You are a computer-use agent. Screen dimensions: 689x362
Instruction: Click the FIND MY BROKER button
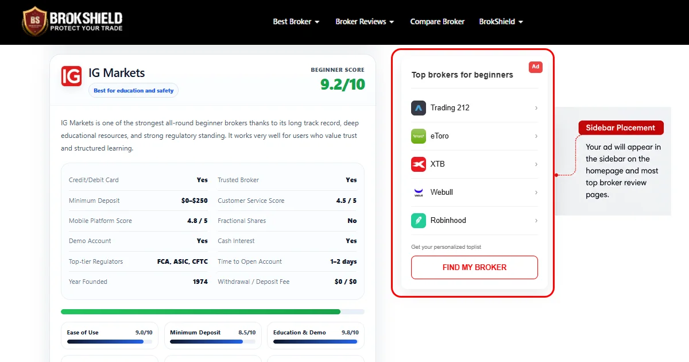pyautogui.click(x=474, y=267)
